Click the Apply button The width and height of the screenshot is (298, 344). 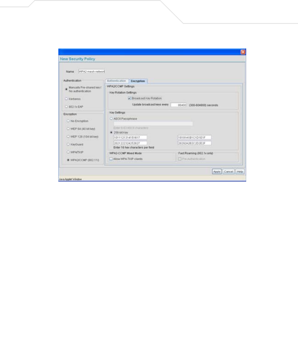(217, 172)
